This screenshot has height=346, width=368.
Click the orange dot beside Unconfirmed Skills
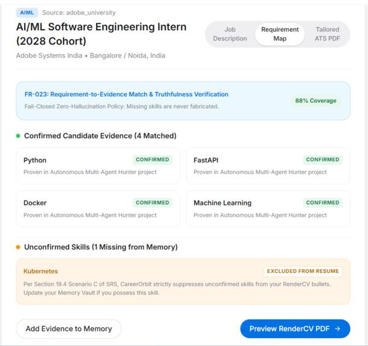click(18, 247)
